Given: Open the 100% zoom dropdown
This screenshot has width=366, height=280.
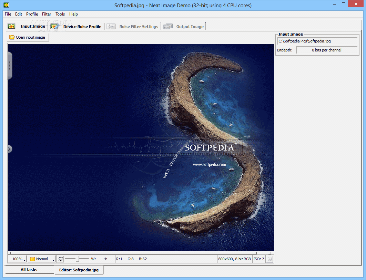Looking at the screenshot, I should point(18,259).
